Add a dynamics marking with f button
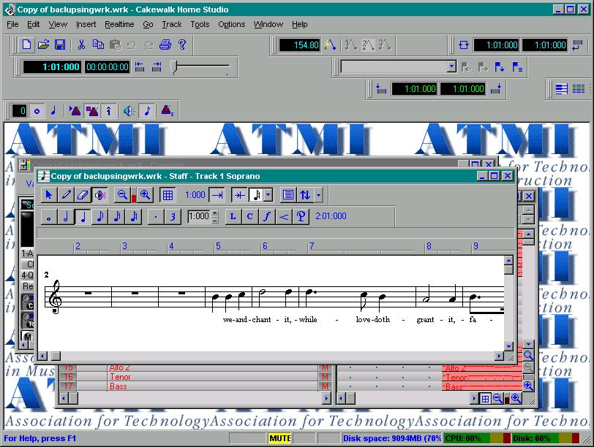594x447 pixels. (x=267, y=216)
